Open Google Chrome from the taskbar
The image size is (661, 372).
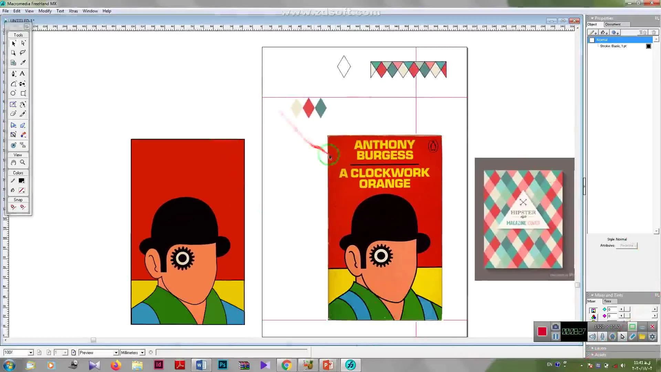point(286,365)
